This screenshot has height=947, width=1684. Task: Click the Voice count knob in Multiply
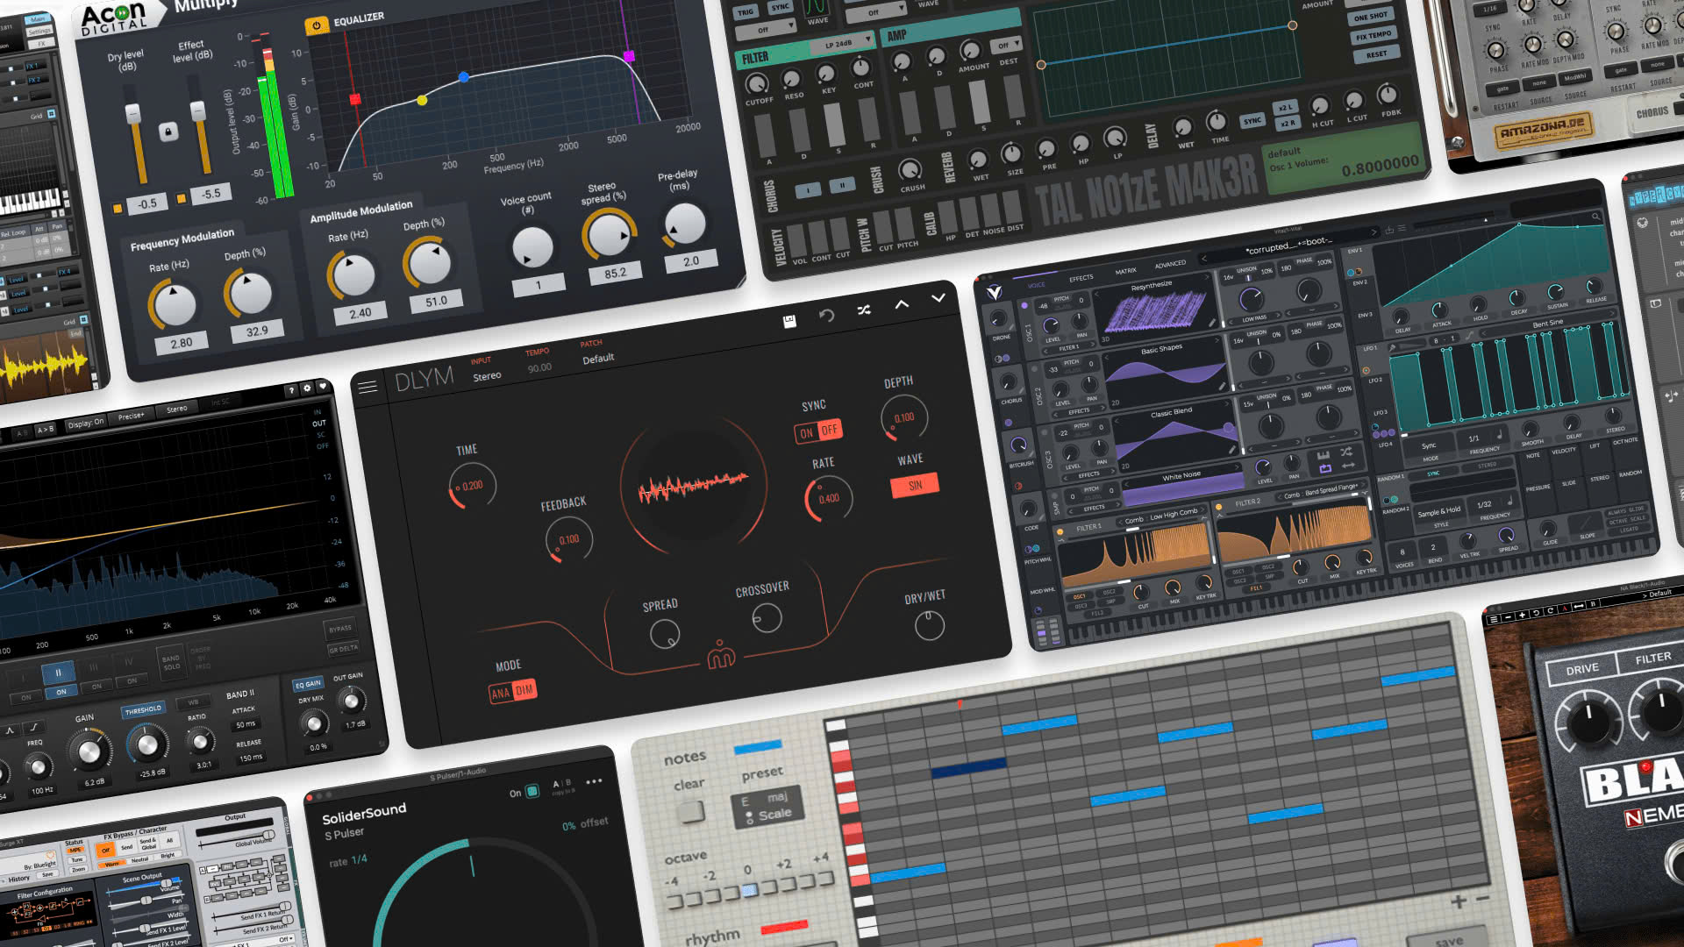(x=532, y=248)
